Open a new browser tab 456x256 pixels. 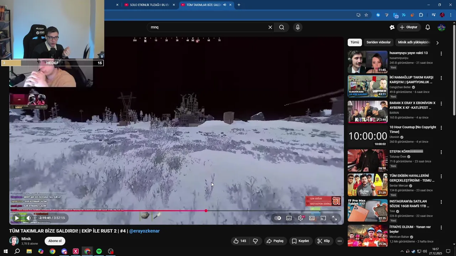[239, 5]
